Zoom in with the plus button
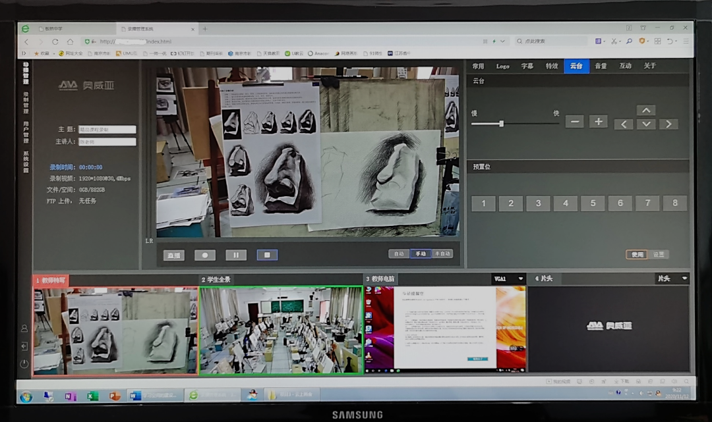This screenshot has height=422, width=712. pos(599,122)
